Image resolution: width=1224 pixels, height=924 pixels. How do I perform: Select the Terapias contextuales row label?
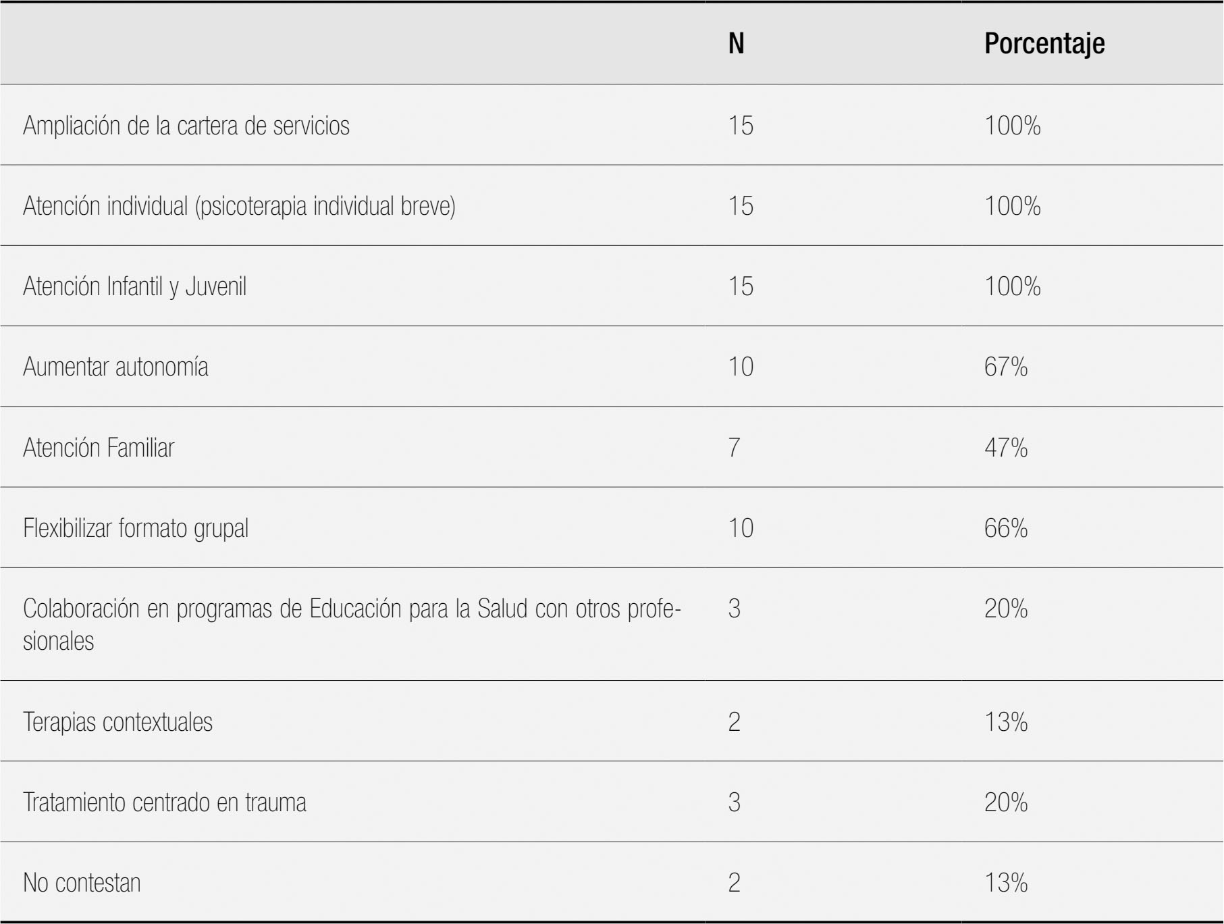[117, 722]
